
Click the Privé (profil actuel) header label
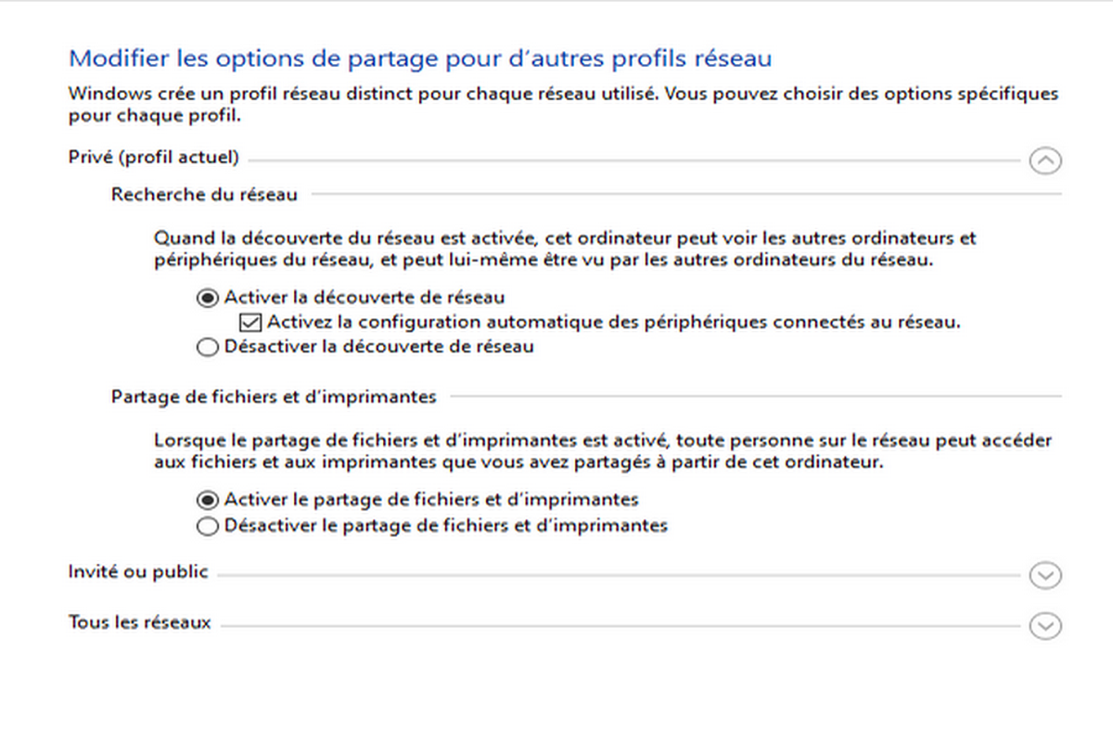(x=154, y=158)
